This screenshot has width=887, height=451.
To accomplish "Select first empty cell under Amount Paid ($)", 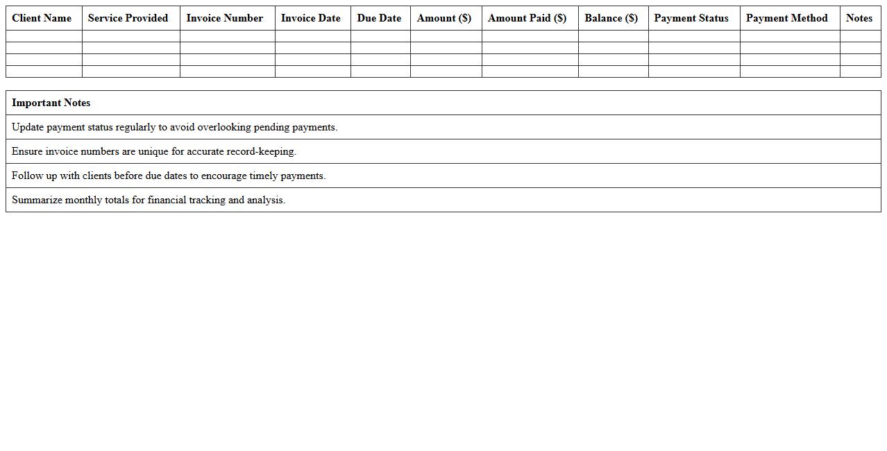I will (x=530, y=36).
